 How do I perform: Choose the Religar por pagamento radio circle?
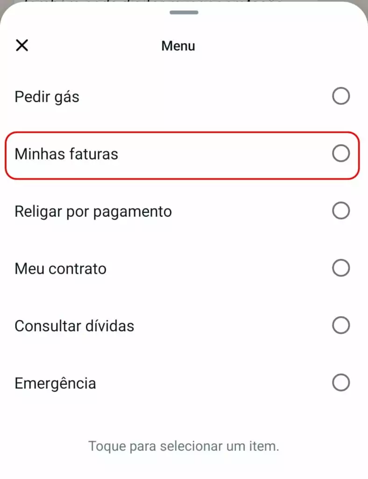[341, 210]
